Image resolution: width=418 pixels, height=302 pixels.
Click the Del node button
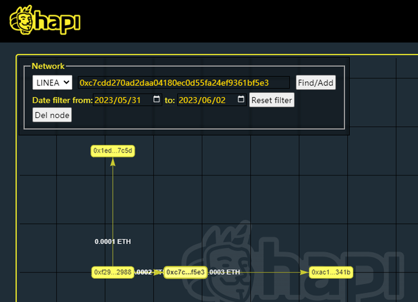[x=52, y=115]
